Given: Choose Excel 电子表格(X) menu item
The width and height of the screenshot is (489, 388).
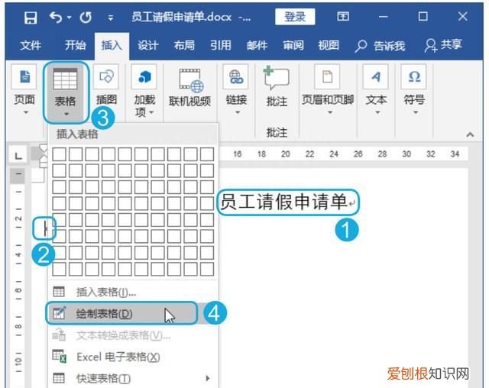Looking at the screenshot, I should click(x=133, y=357).
